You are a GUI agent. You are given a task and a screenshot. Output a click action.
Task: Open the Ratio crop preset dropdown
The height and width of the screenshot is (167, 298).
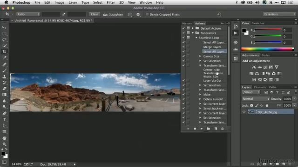click(x=28, y=14)
